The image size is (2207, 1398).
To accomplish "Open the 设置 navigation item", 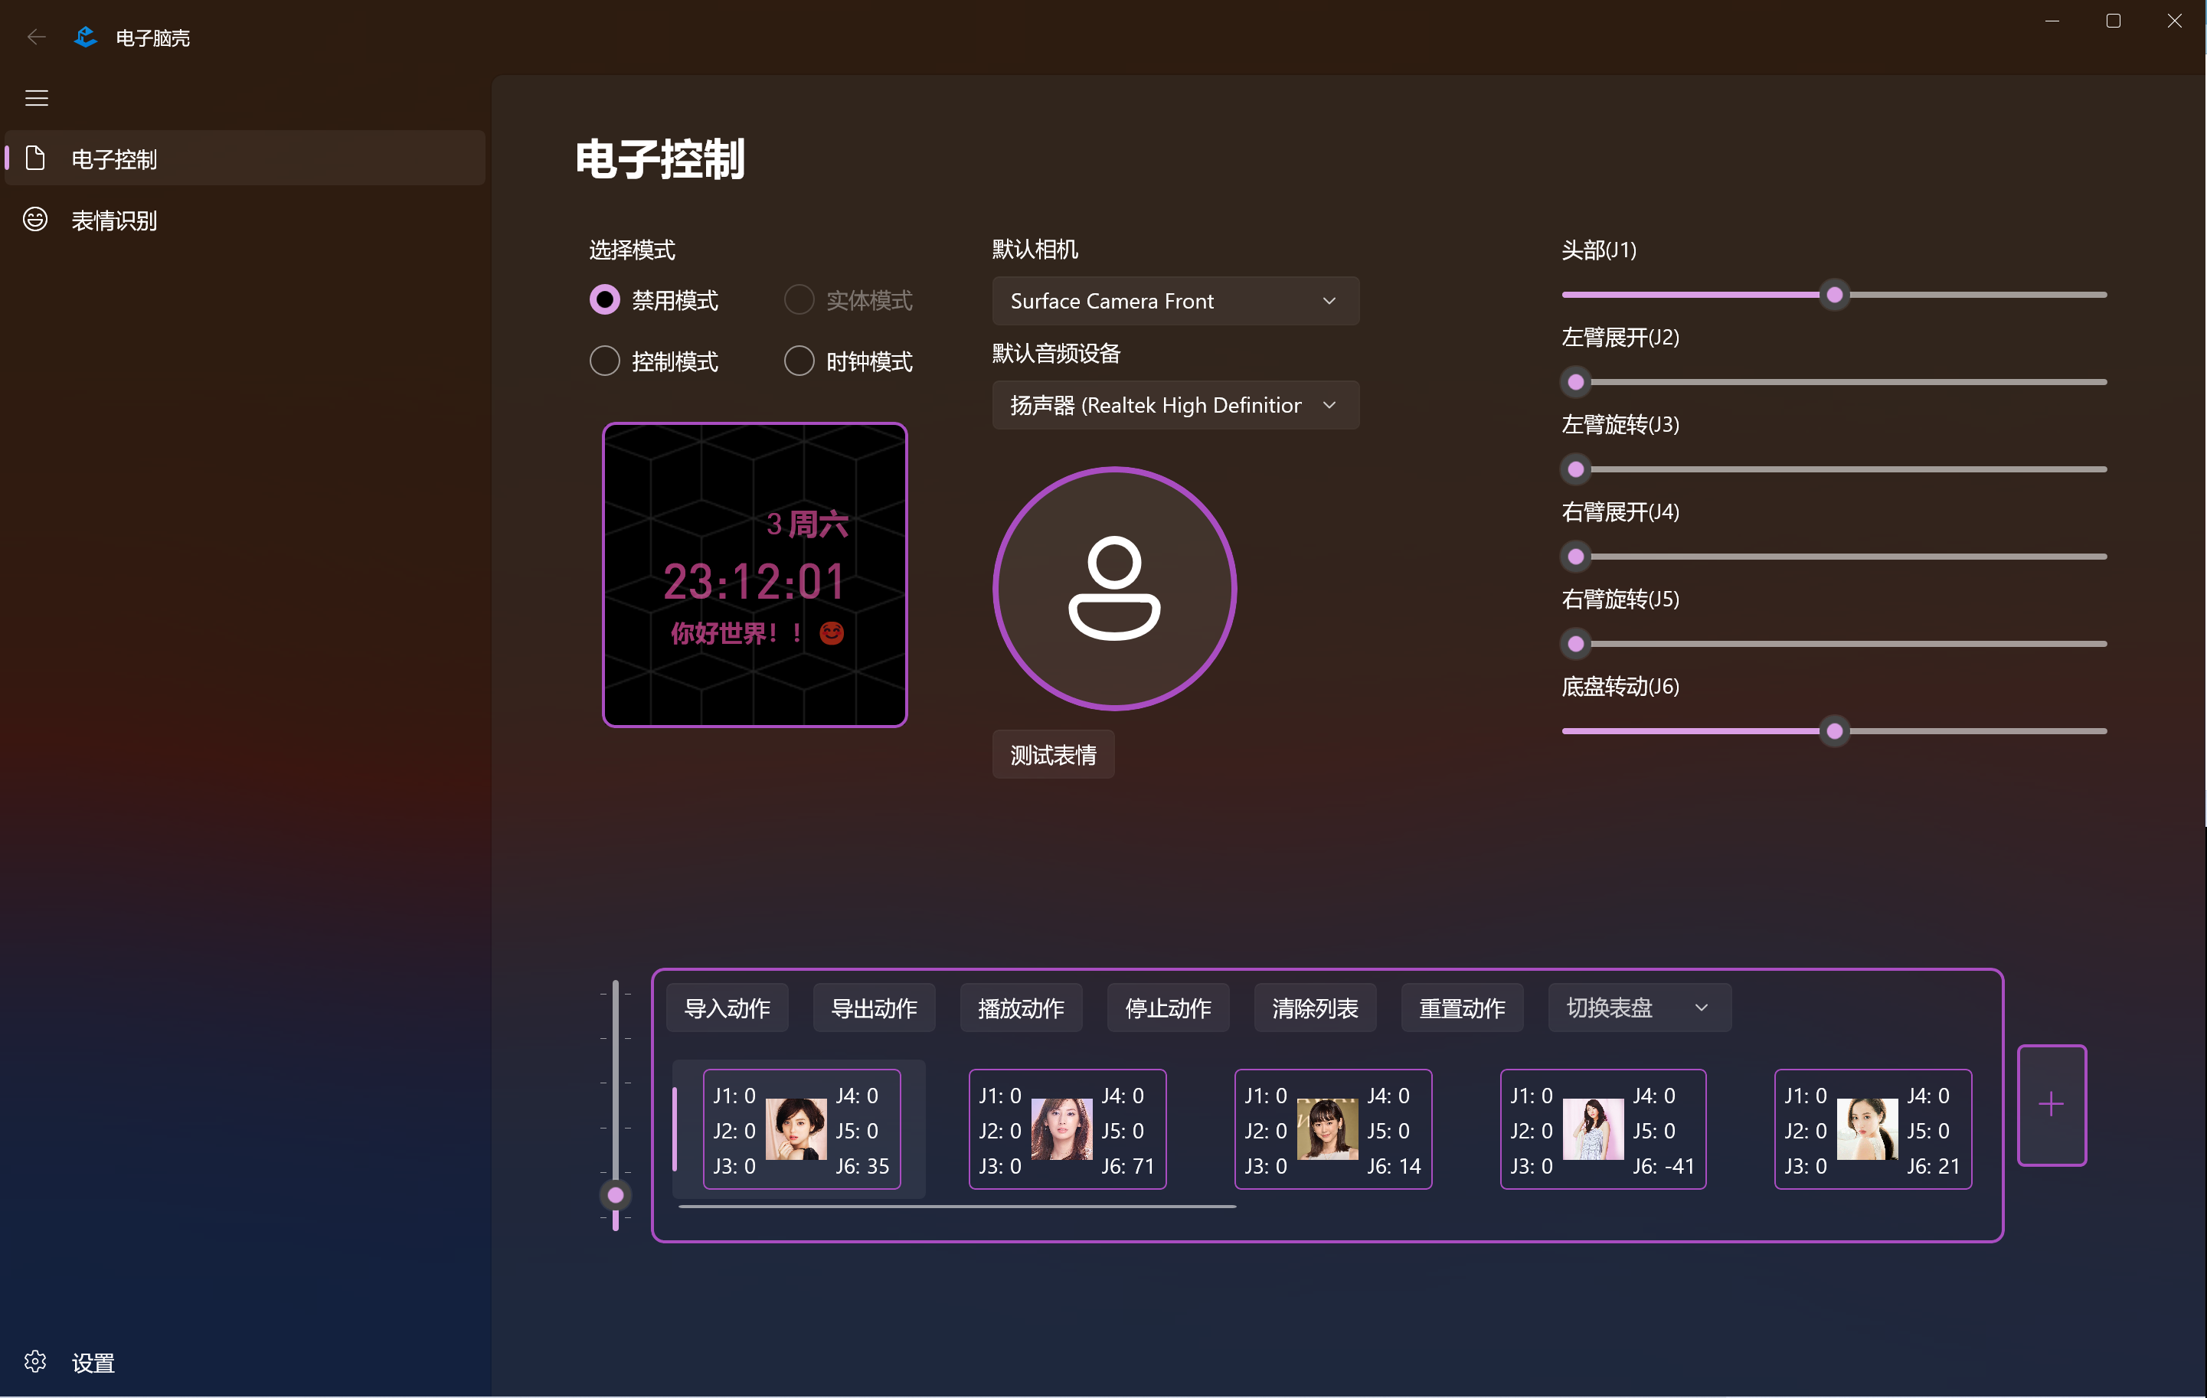I will 93,1362.
